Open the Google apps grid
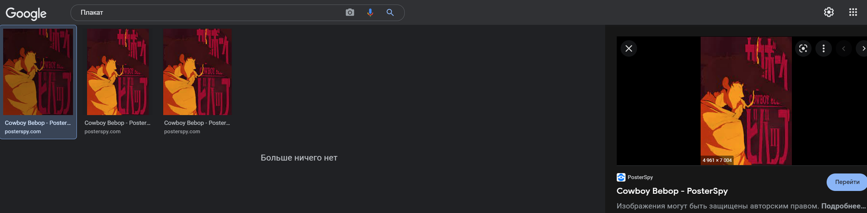The width and height of the screenshot is (867, 213). 853,12
